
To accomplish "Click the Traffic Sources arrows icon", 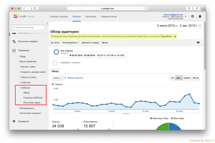I will click(15, 41).
